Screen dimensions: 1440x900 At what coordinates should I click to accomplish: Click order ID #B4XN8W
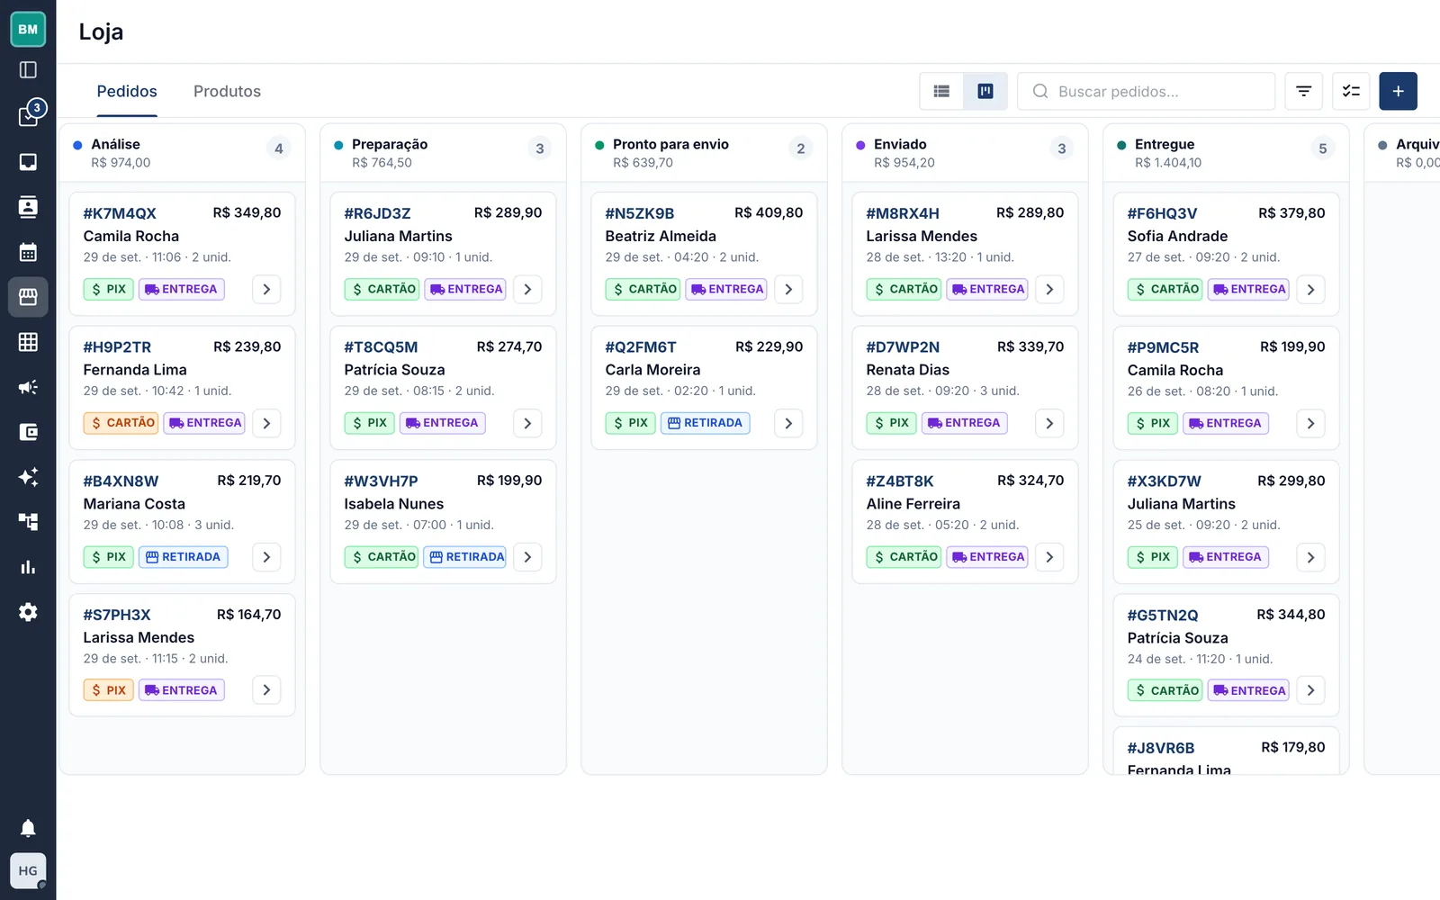121,481
